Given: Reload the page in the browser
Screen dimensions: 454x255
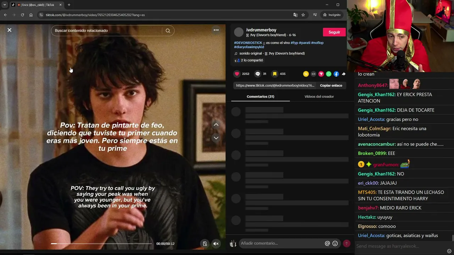Looking at the screenshot, I should click(x=22, y=15).
